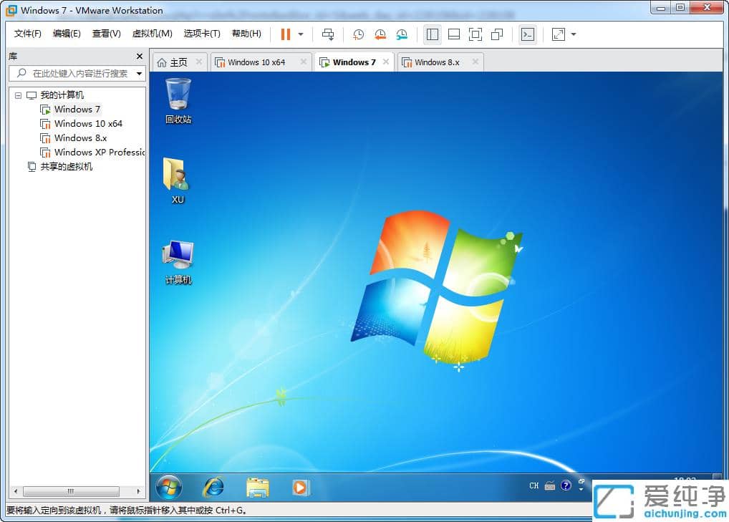The width and height of the screenshot is (729, 522).
Task: Launch Internet Explorer from the guest taskbar
Action: click(x=213, y=487)
